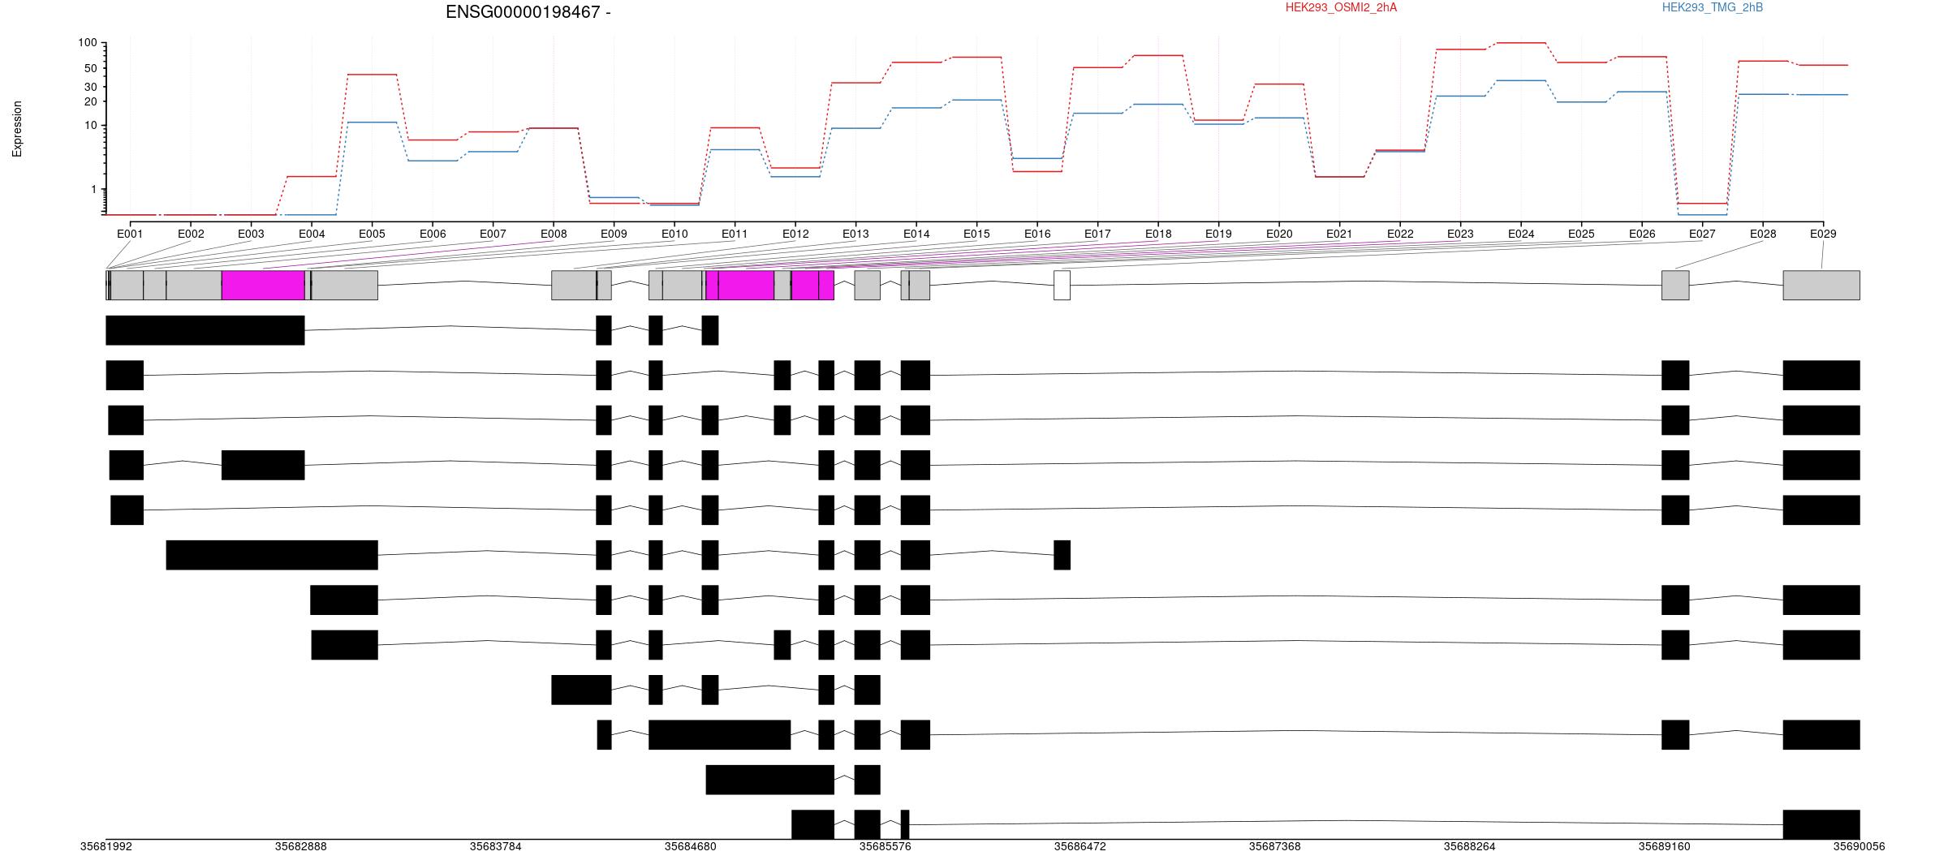Click genomic coordinate 35689160
This screenshot has width=1948, height=860.
click(1665, 846)
